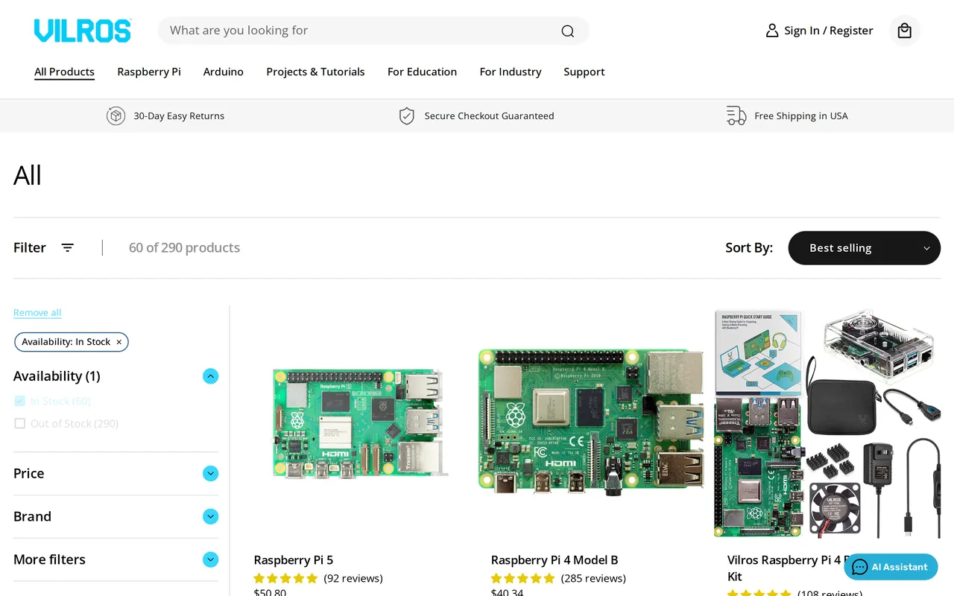Click the search magnifier icon
Viewport: 954px width, 596px height.
tap(568, 31)
